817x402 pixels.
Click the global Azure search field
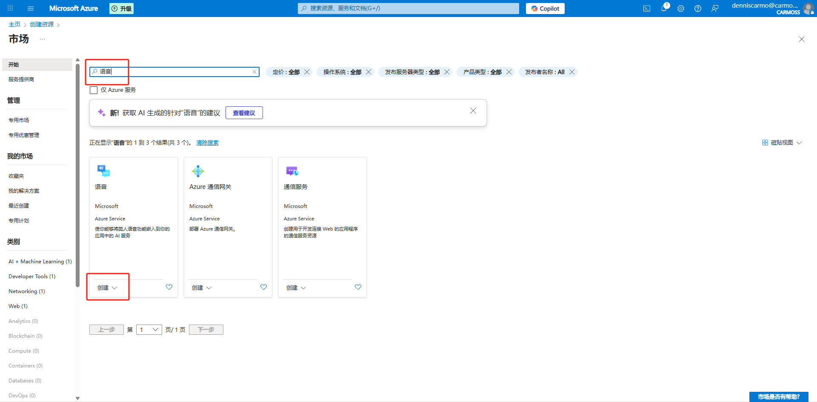(x=408, y=9)
